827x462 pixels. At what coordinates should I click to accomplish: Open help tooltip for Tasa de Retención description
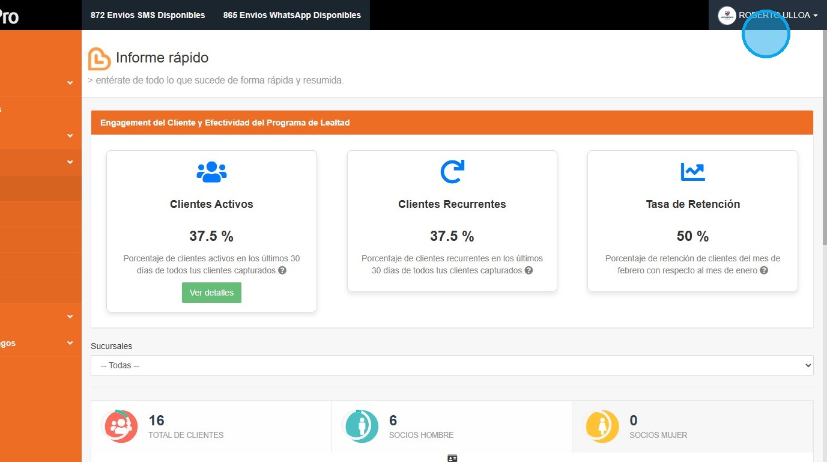(764, 271)
